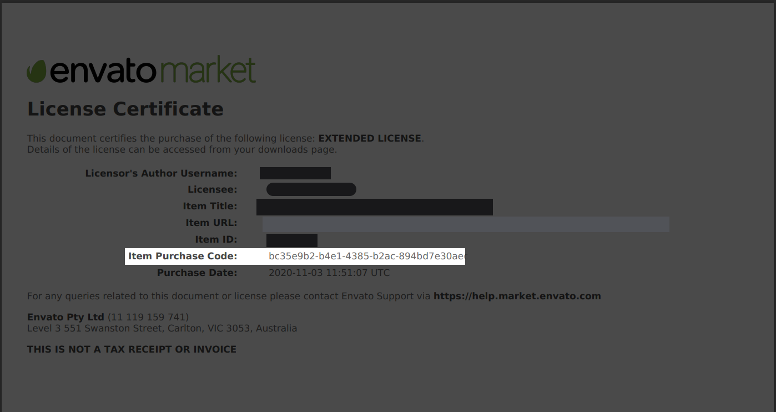Click the License Certificate heading
The width and height of the screenshot is (776, 412).
point(125,109)
